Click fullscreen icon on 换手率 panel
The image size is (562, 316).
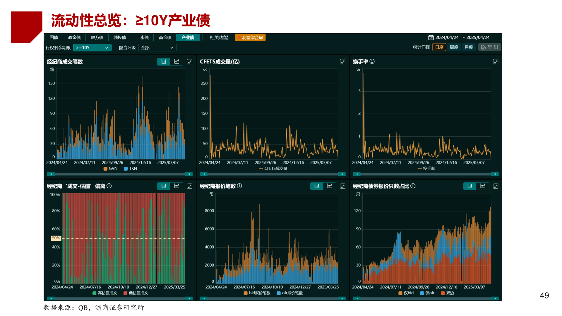tap(496, 62)
